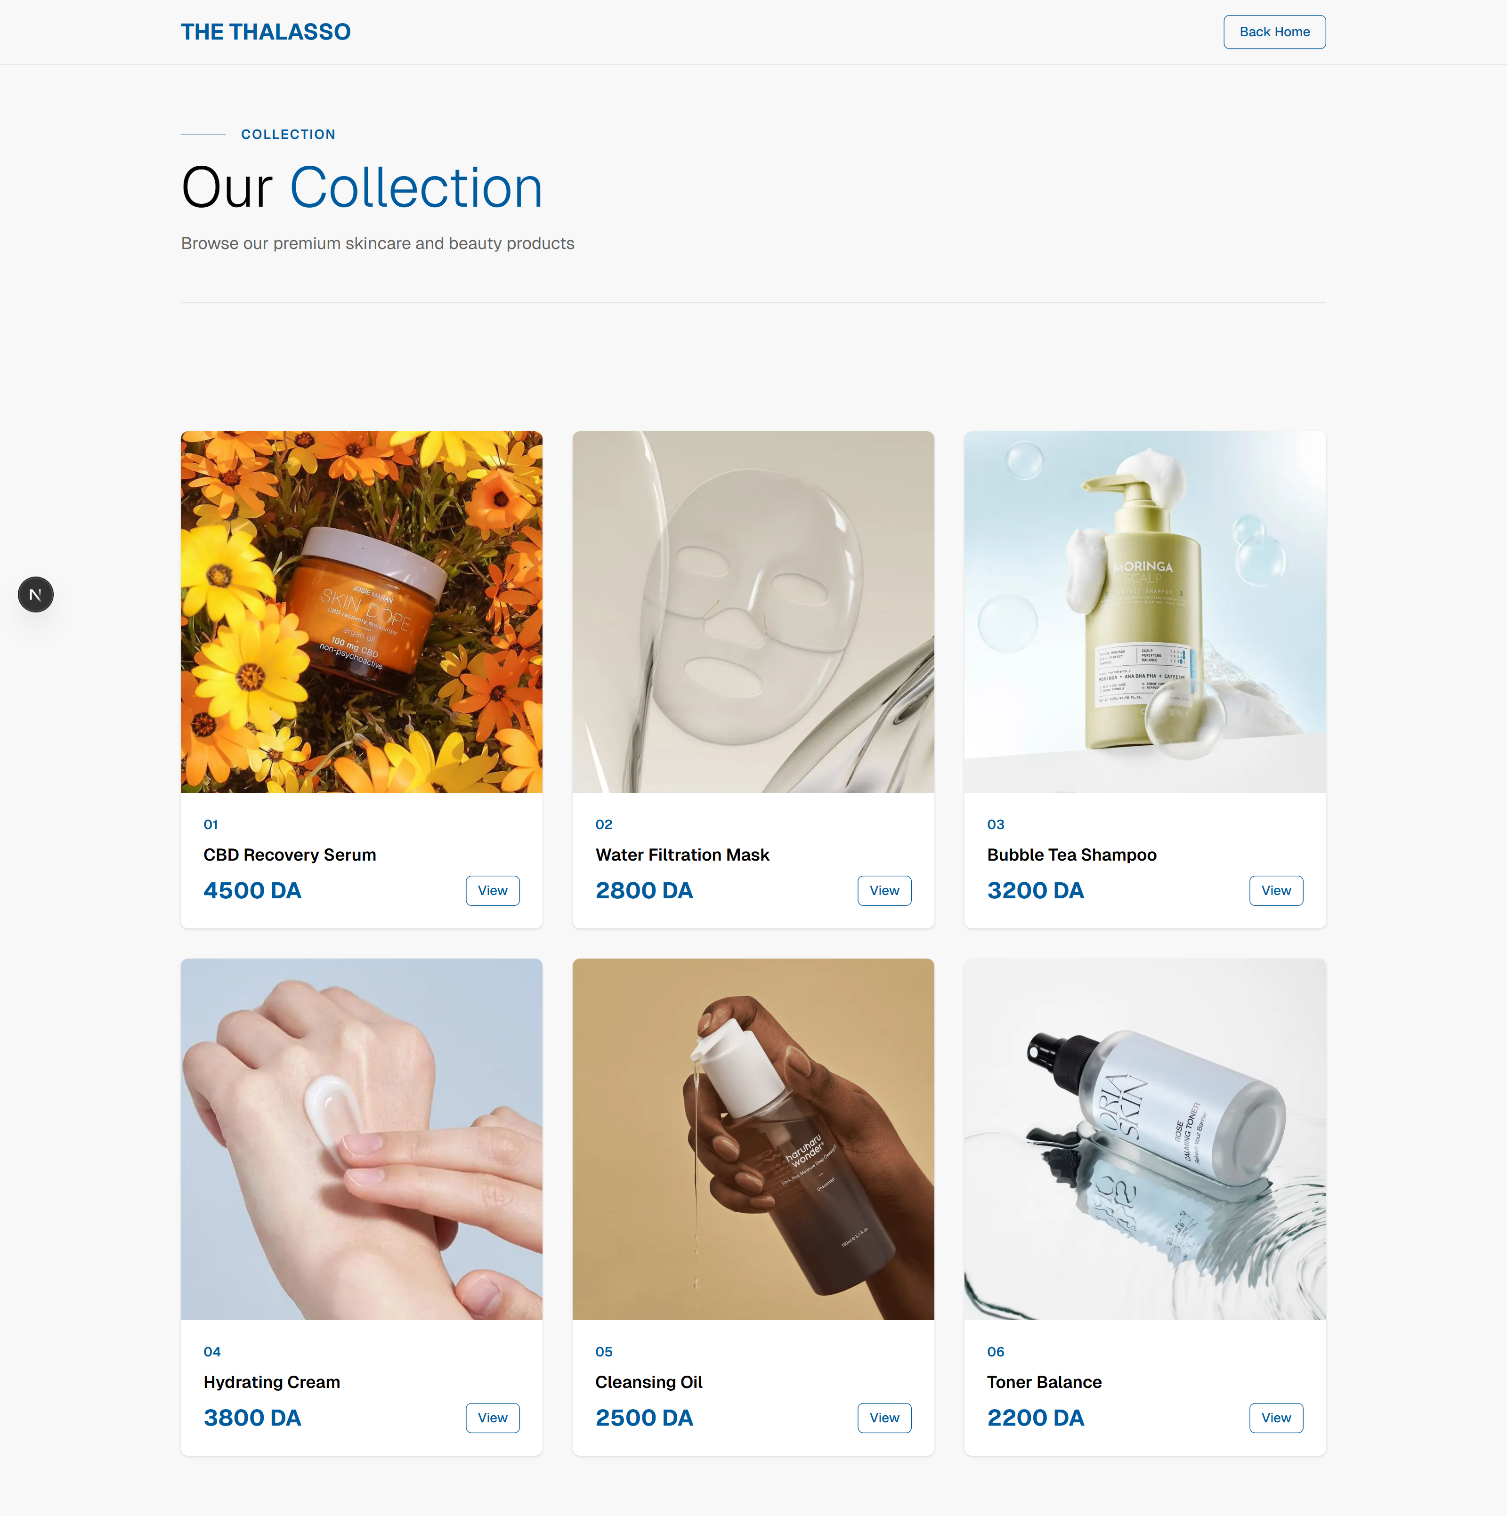Click the Our Collection heading
The height and width of the screenshot is (1516, 1507).
coord(362,187)
